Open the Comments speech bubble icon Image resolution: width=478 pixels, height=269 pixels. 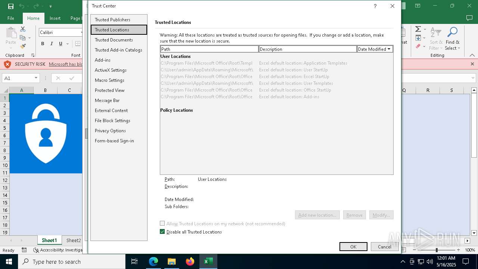[470, 18]
